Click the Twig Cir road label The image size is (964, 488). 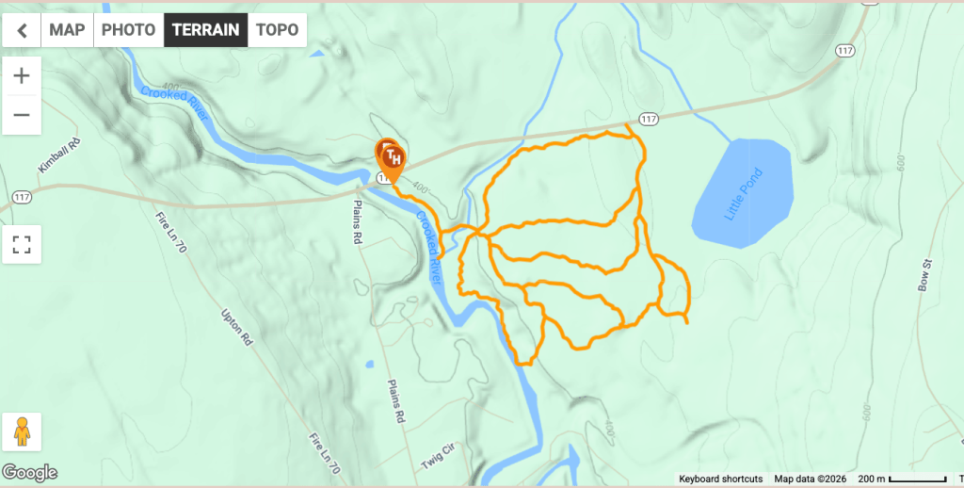(x=438, y=457)
